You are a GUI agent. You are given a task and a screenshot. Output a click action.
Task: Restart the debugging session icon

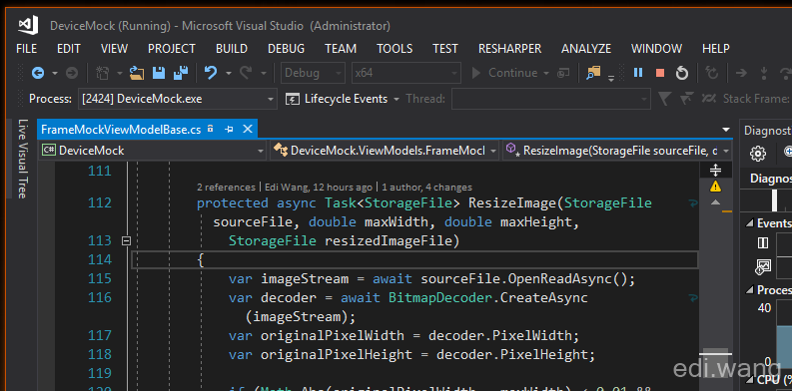682,73
